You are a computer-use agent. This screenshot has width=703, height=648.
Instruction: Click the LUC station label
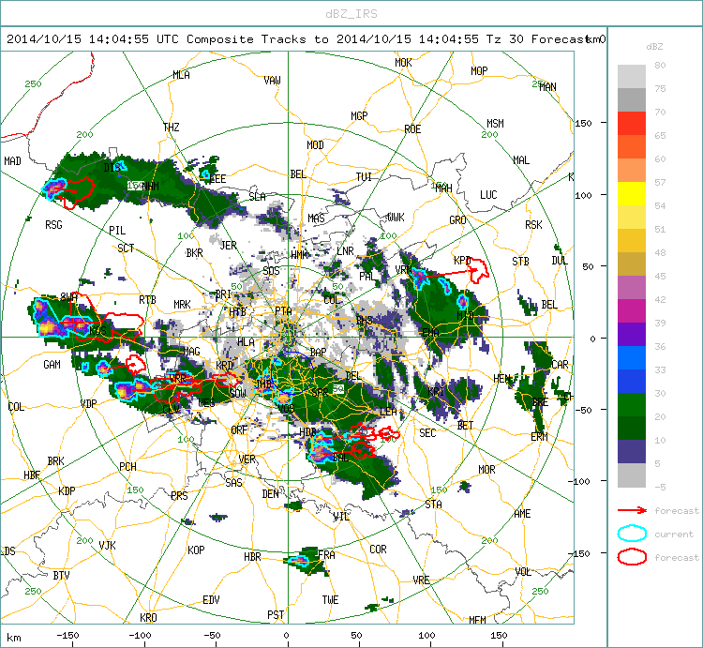pyautogui.click(x=488, y=195)
